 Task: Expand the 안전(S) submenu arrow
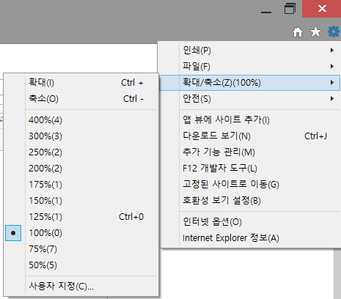331,99
